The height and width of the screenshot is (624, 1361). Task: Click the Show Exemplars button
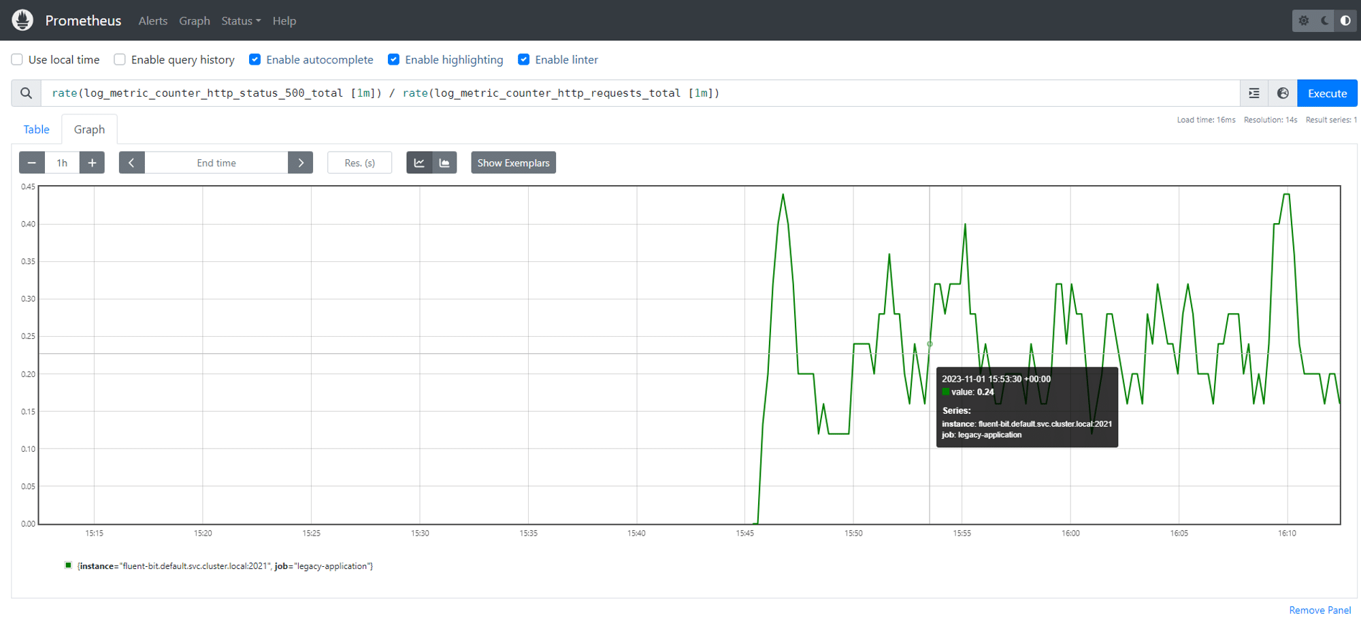(513, 162)
